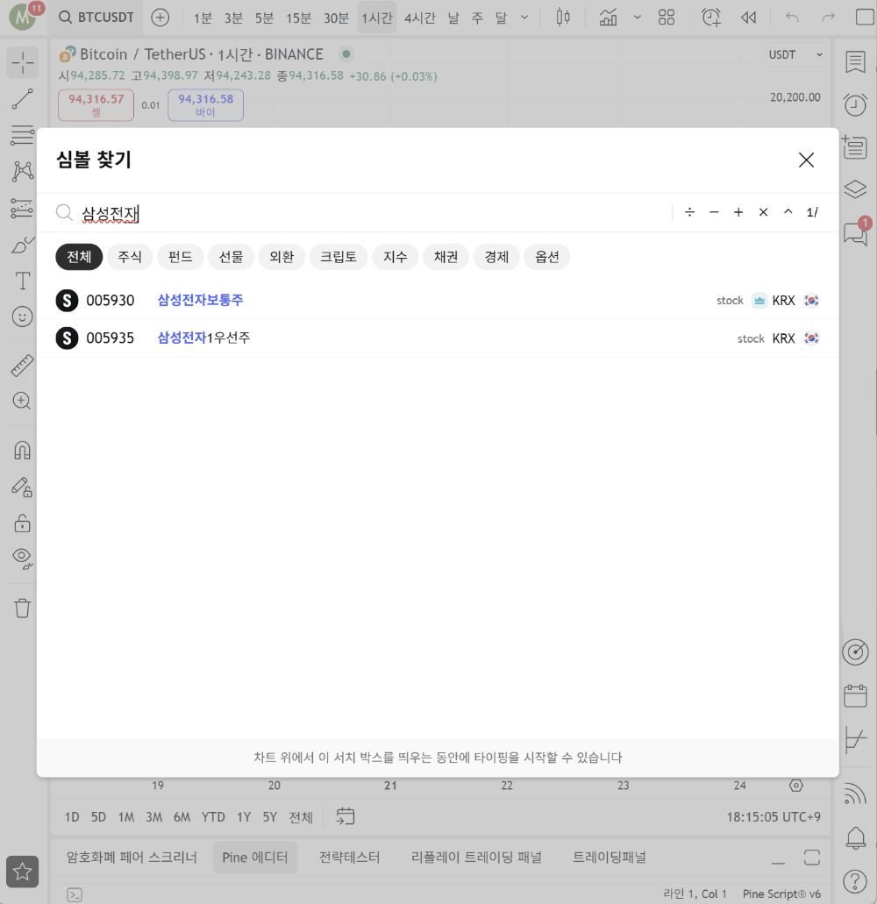Switch to the 전략테스터 tab
The image size is (877, 904).
point(349,858)
